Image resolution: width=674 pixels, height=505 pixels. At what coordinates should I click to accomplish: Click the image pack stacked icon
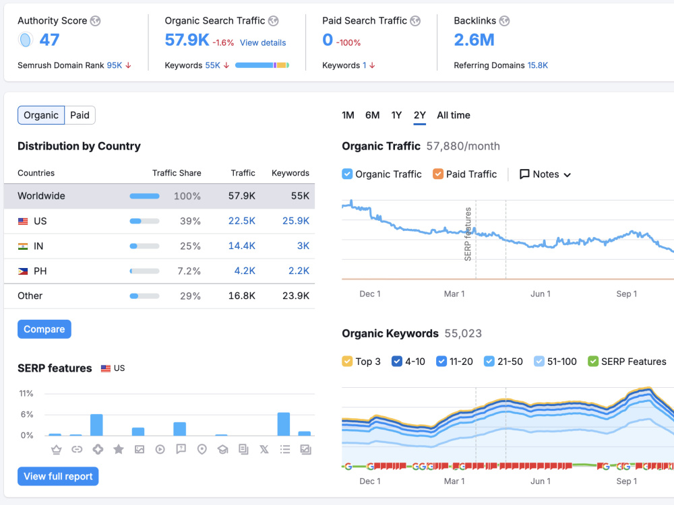tap(305, 450)
